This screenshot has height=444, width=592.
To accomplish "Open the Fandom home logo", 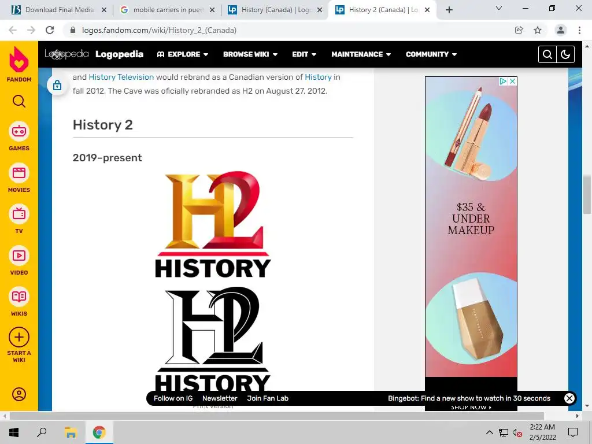I will [19, 64].
